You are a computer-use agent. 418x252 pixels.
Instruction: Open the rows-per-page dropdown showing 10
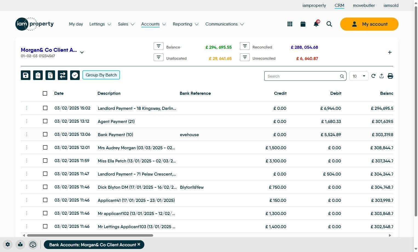point(359,76)
